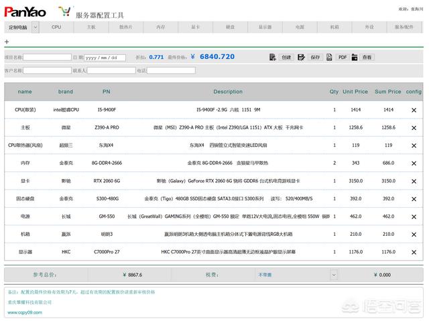
Task: Delete the Z390-A PRO motherboard row
Action: [414, 128]
